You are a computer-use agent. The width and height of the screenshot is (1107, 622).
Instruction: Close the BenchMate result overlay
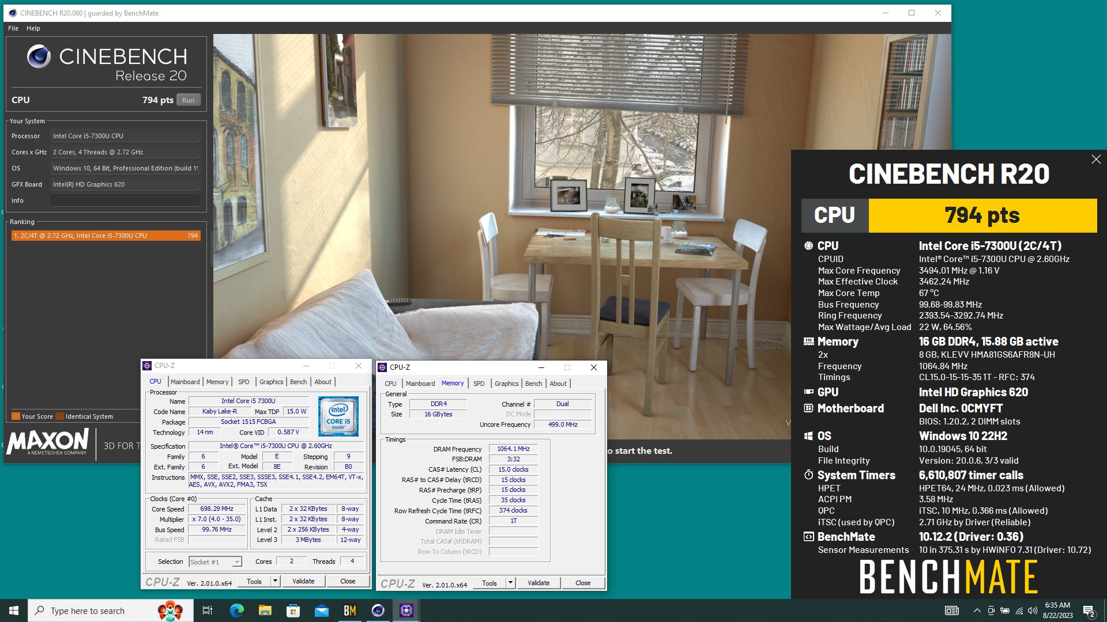(1096, 160)
